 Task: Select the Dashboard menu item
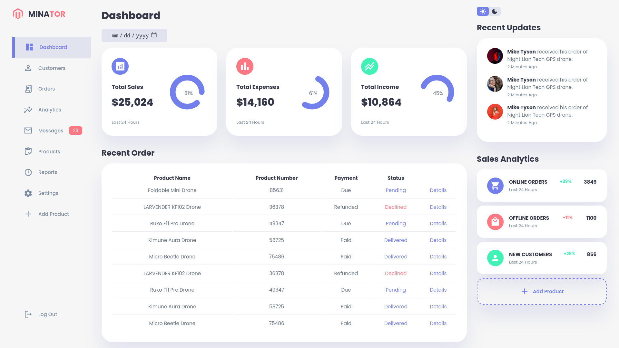click(52, 47)
